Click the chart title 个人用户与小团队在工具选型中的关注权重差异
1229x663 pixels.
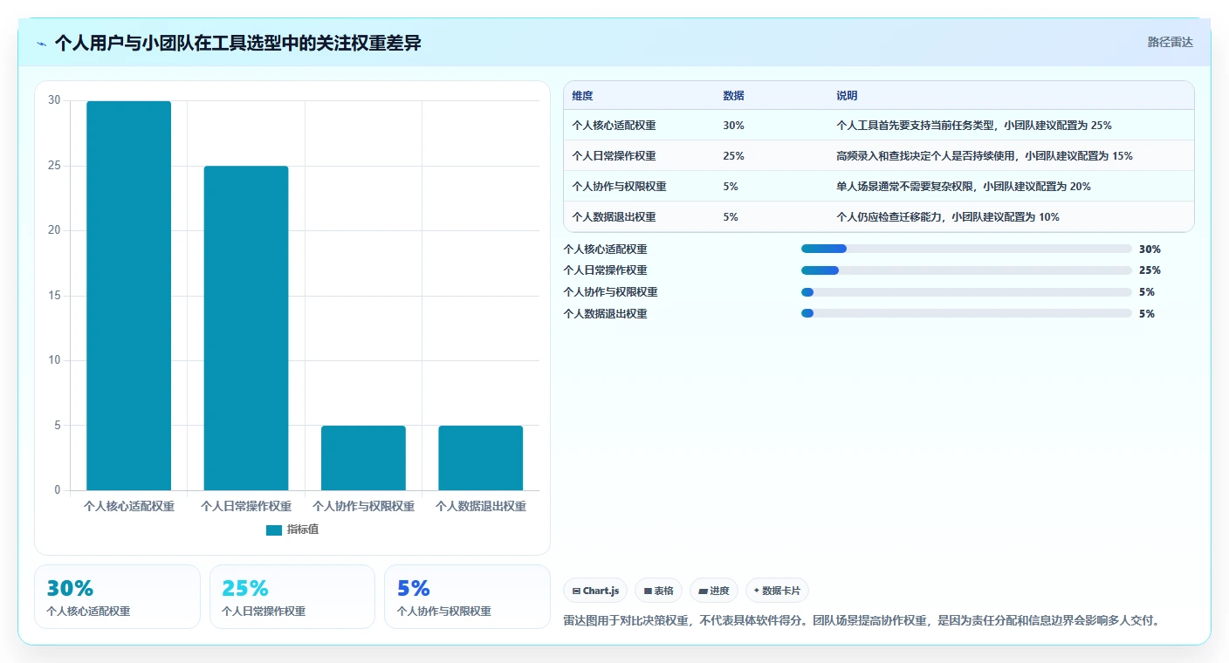pos(237,43)
